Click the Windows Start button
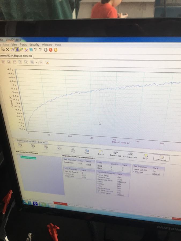Screen dimensions: 181x241 [27, 202]
